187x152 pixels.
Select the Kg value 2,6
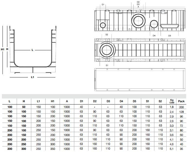tap(172, 121)
